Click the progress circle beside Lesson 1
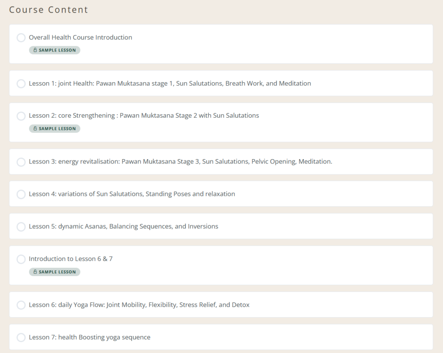Viewport: 443px width, 353px height. (x=21, y=83)
